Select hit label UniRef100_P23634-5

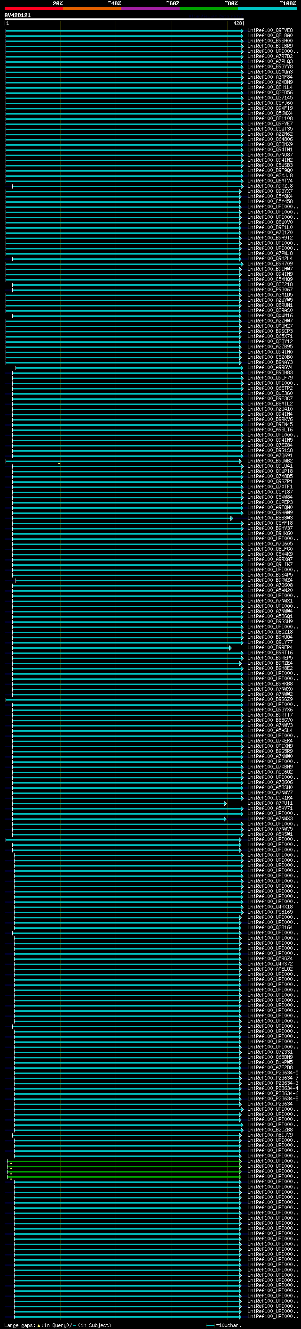pyautogui.click(x=273, y=1073)
